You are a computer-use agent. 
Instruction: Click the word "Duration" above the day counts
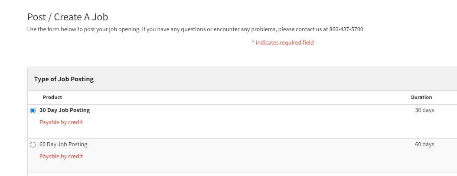click(x=421, y=97)
